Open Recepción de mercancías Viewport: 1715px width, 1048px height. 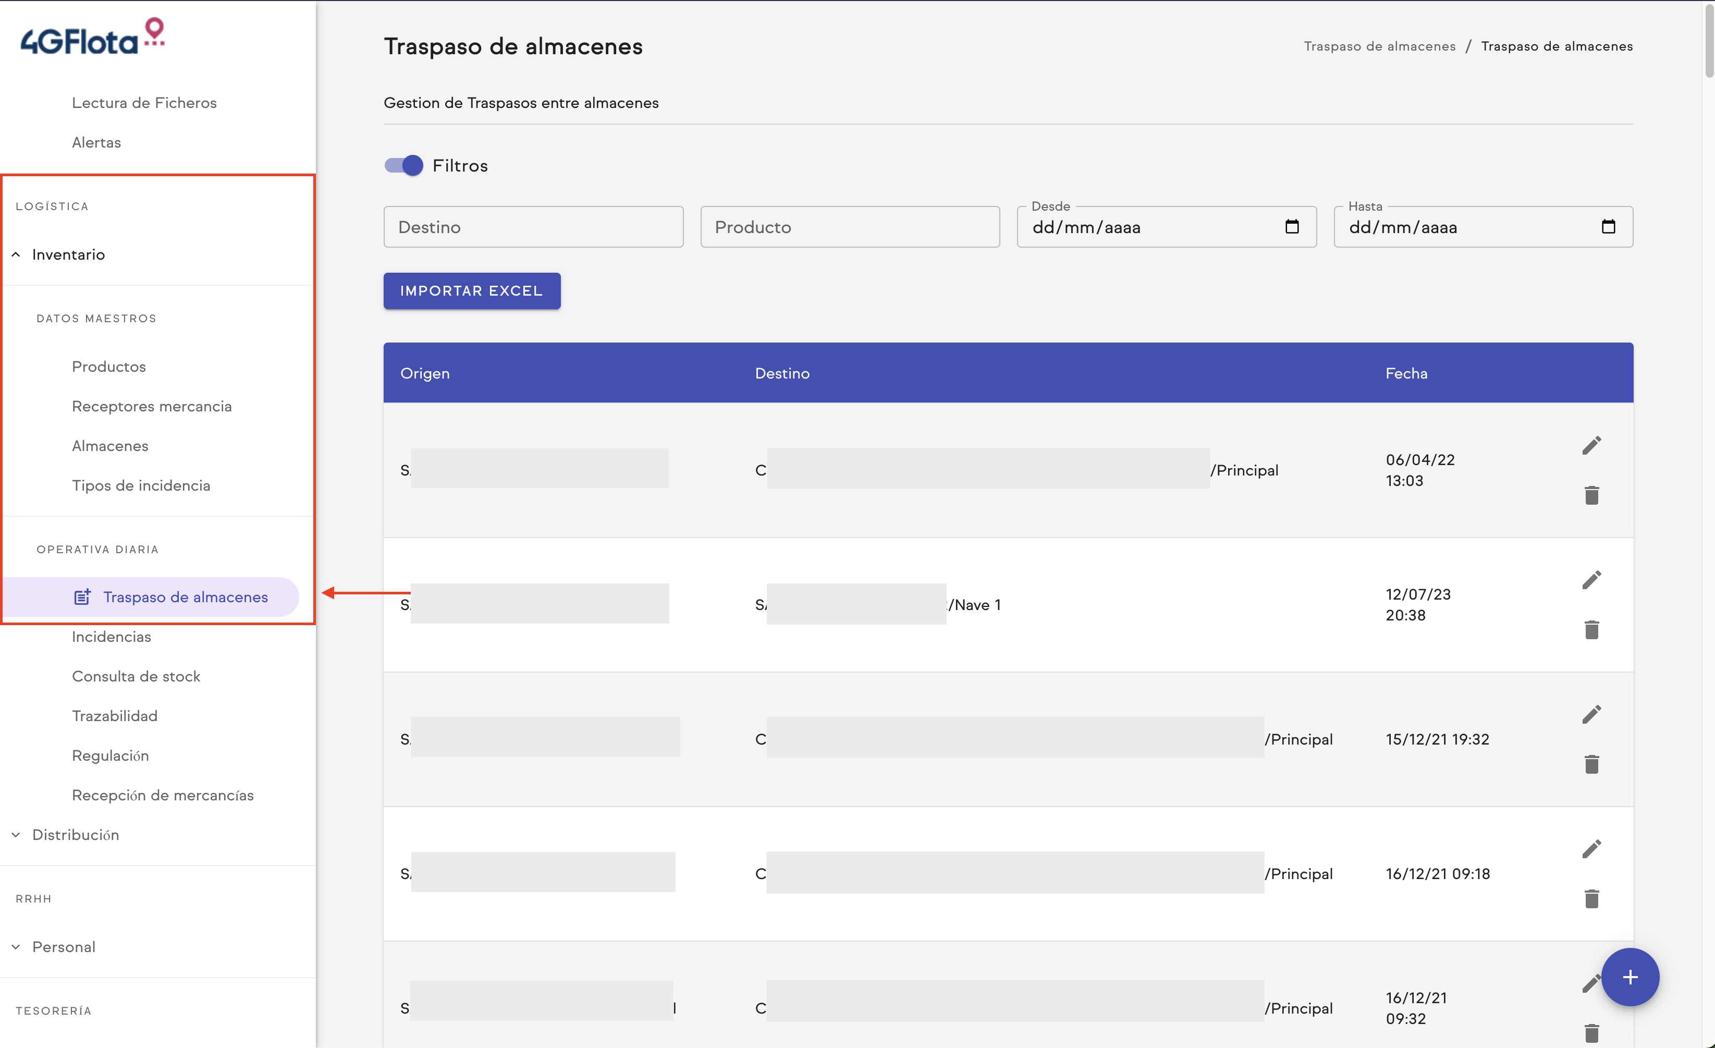163,795
